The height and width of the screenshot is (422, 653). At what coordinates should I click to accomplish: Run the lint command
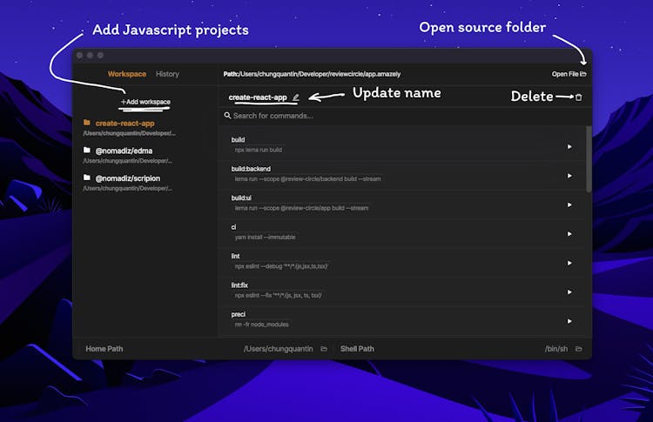pyautogui.click(x=569, y=263)
